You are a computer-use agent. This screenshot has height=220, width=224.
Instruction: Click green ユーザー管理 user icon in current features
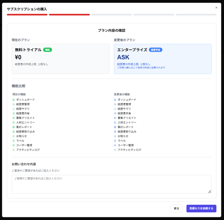[x=14, y=145]
